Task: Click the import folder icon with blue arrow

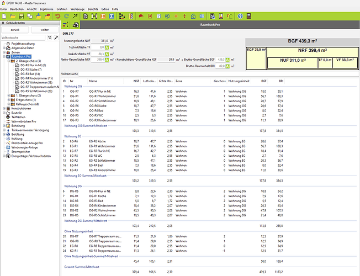Action: 39,16
